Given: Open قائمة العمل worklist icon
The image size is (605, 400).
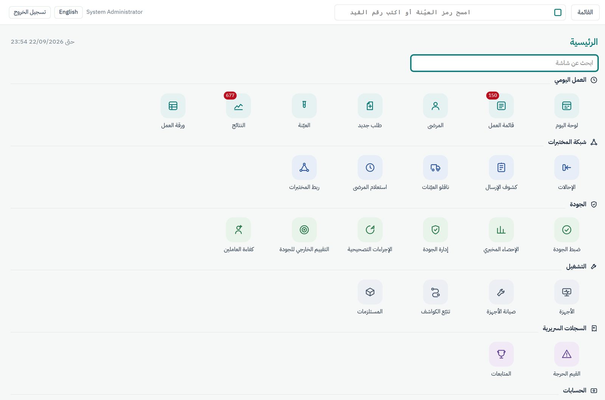Looking at the screenshot, I should coord(501,106).
